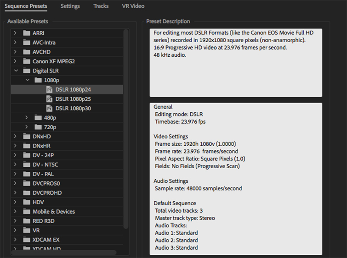The image size is (347, 258).
Task: Expand the 480p subfolder
Action: 27,118
